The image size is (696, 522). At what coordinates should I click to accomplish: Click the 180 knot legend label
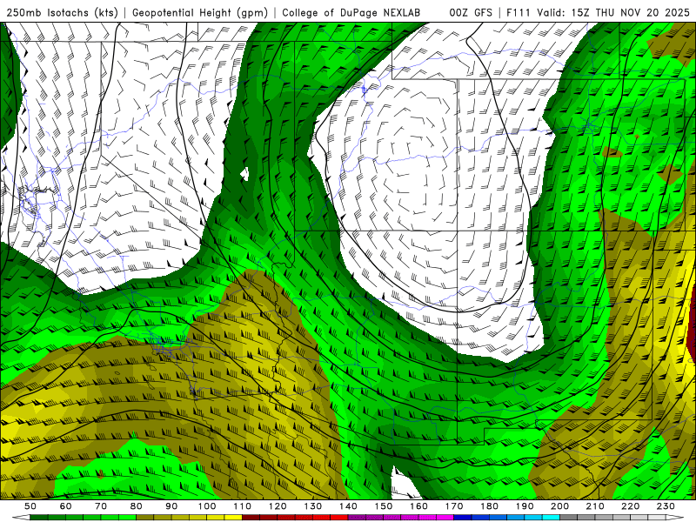point(489,506)
